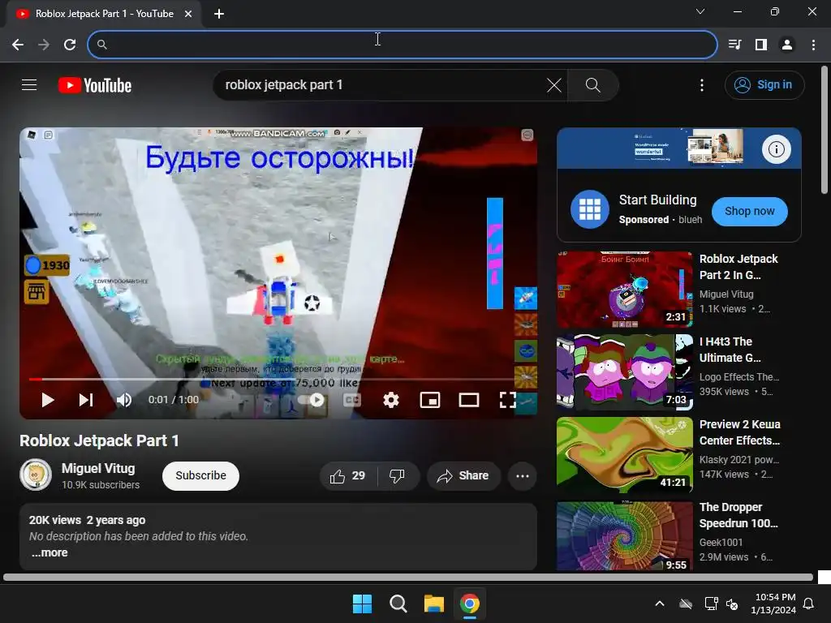Click the Sign in button
Screen dimensions: 831x623
(764, 84)
